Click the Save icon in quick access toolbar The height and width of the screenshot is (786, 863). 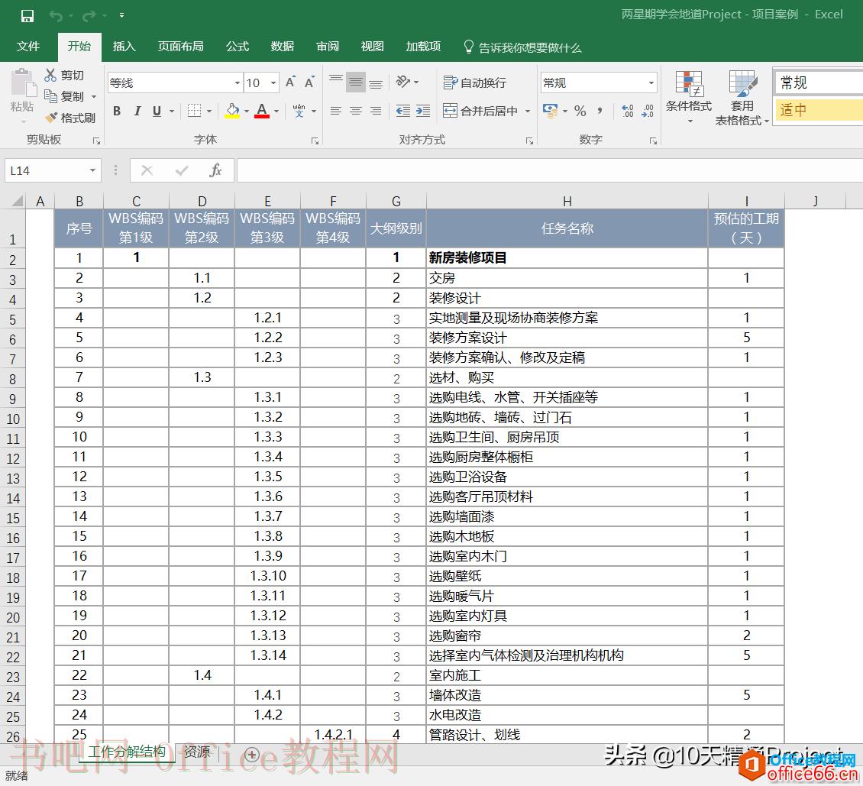[x=27, y=16]
